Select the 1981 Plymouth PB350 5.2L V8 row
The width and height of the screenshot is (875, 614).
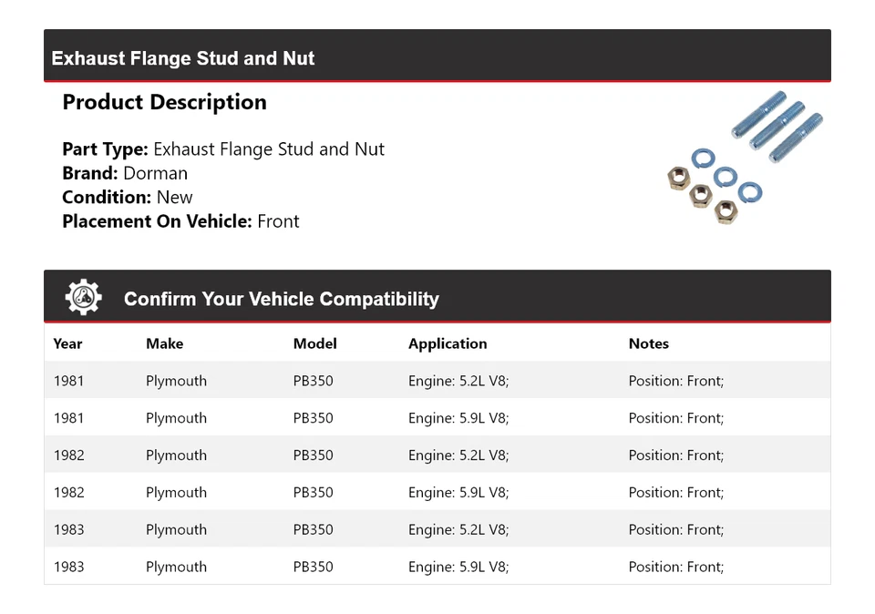(x=437, y=381)
